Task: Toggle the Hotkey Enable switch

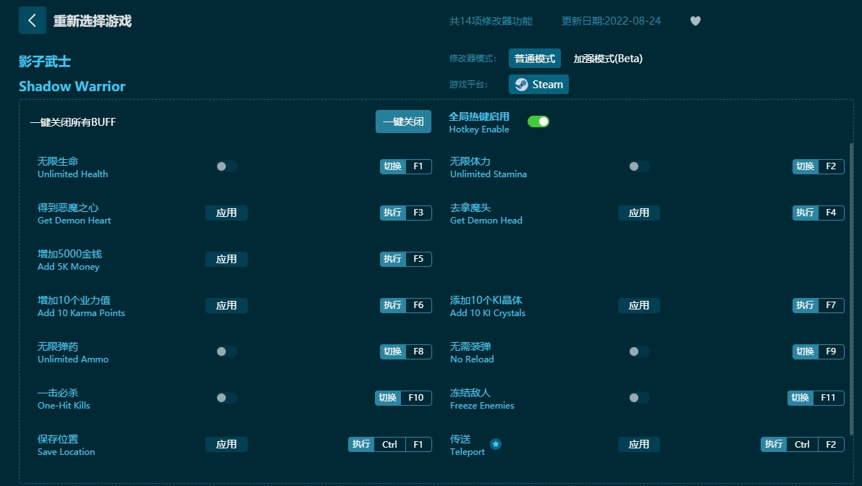Action: pyautogui.click(x=538, y=121)
